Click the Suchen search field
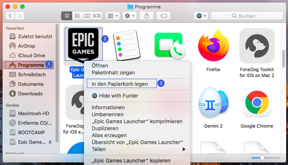This screenshot has height=165, width=288. click(247, 16)
